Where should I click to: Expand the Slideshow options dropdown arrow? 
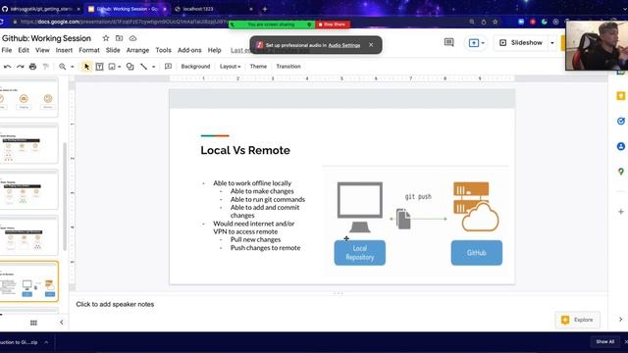pyautogui.click(x=552, y=43)
